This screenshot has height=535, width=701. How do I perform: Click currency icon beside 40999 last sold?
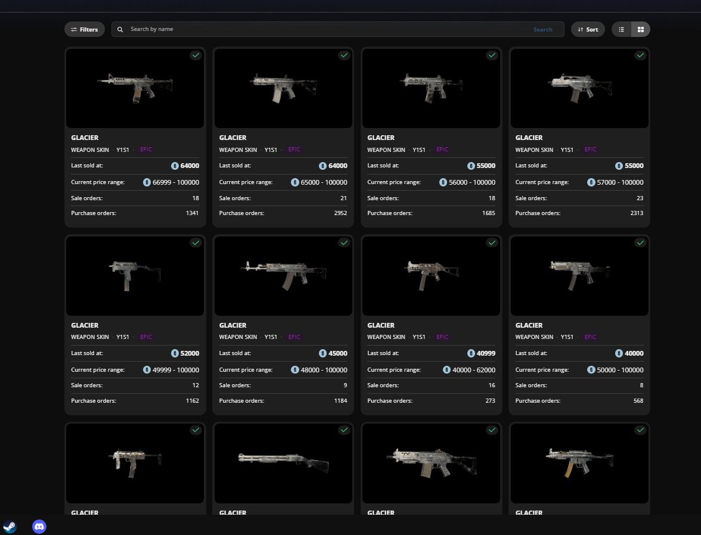[x=471, y=353]
